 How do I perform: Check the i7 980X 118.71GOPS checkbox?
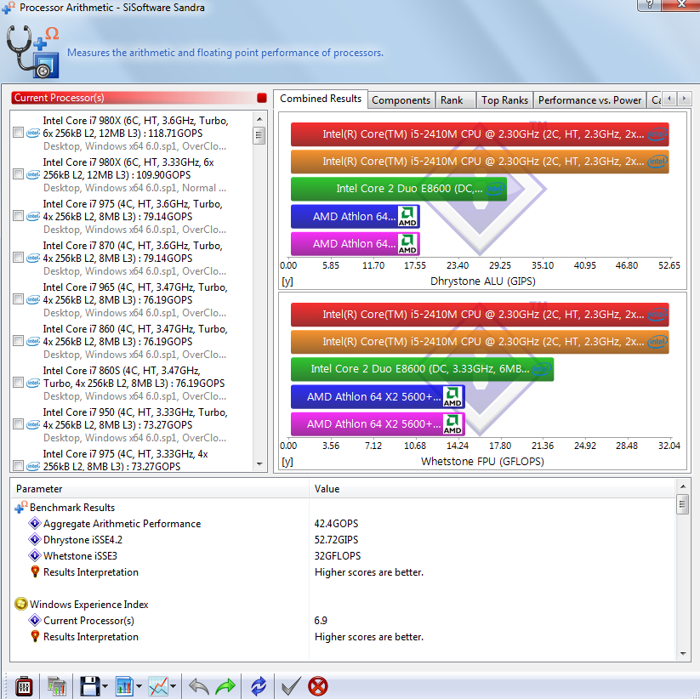pyautogui.click(x=19, y=133)
